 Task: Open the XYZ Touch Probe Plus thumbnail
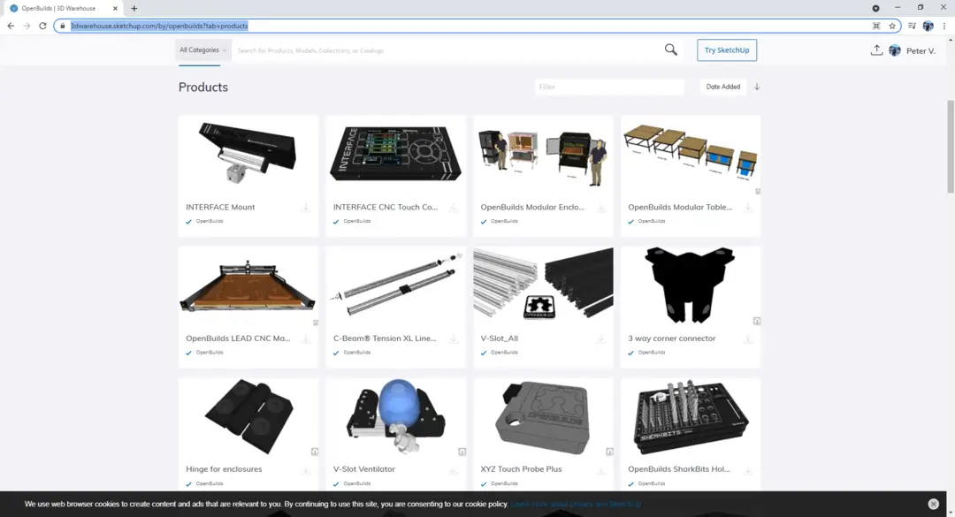tap(543, 416)
